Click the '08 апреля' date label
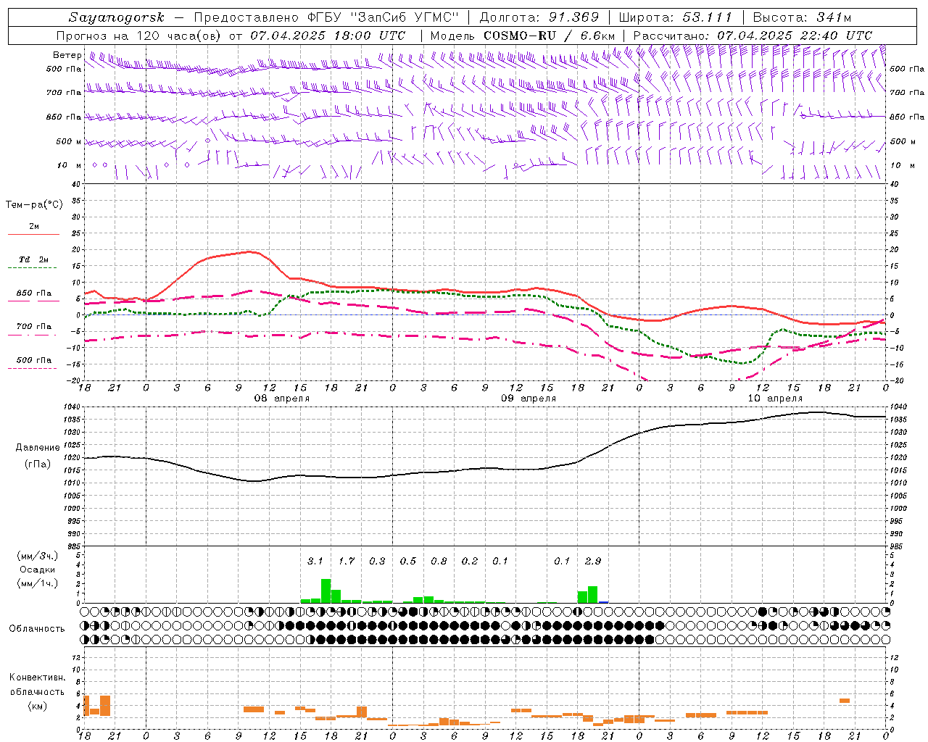Viewport: 928px width, 742px height. coord(281,399)
